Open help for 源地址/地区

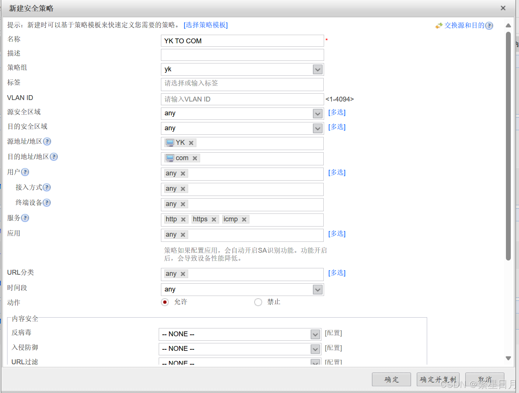click(x=47, y=141)
